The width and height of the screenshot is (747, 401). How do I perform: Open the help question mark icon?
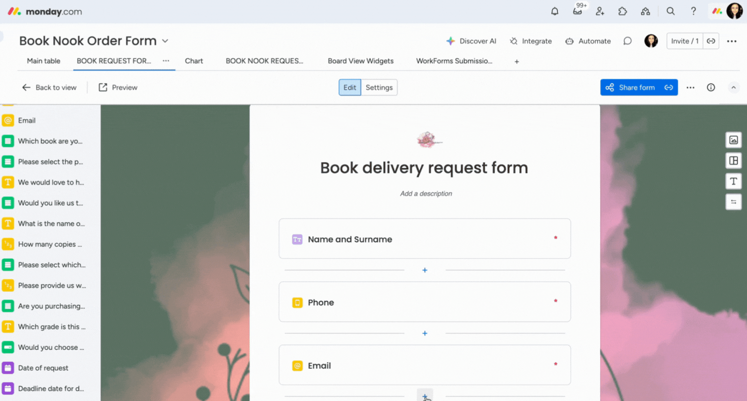click(x=693, y=12)
